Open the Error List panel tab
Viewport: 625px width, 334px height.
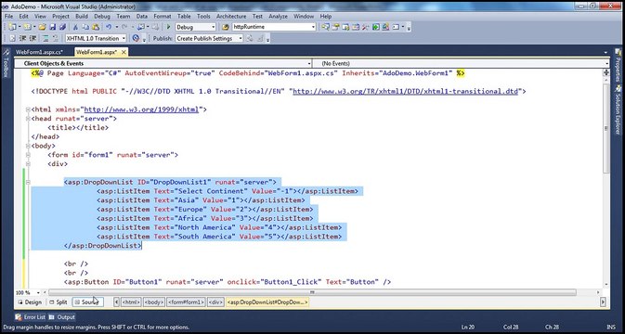[x=31, y=317]
